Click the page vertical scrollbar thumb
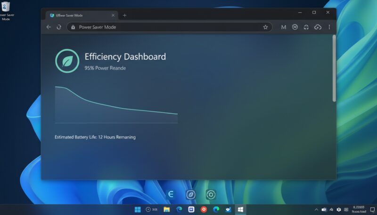377x215 pixels. [334, 68]
